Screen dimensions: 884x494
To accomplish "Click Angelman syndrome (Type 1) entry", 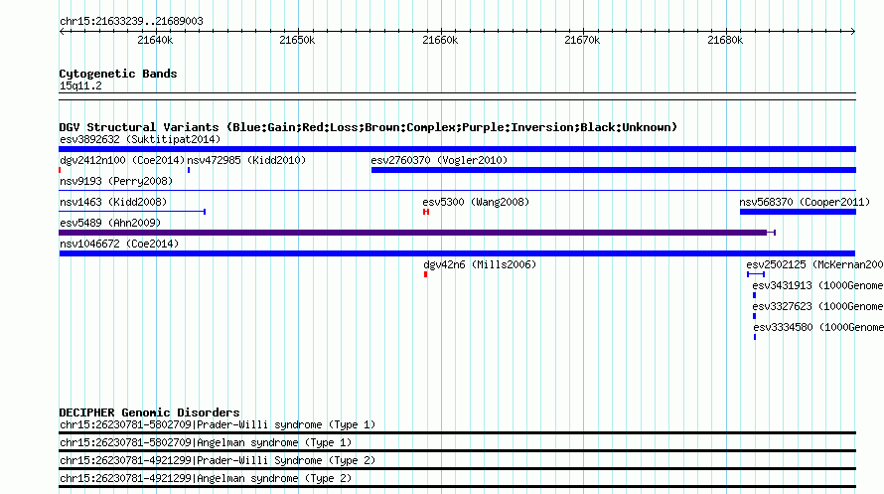I will 206,442.
